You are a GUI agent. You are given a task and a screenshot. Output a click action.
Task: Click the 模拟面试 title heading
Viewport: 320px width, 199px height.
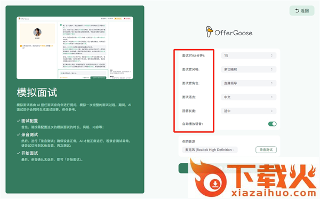click(37, 92)
